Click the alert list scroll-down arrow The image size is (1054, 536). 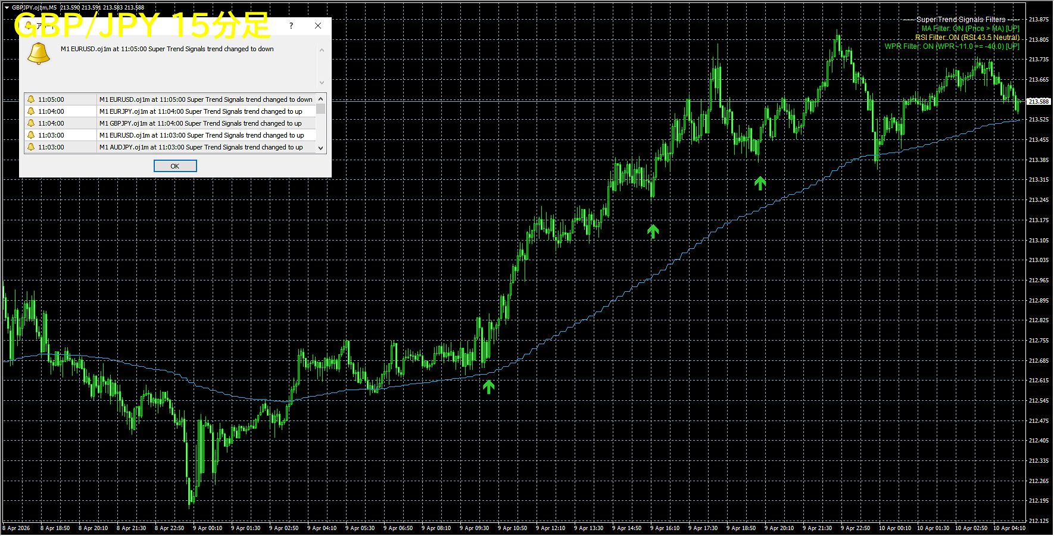click(x=321, y=148)
